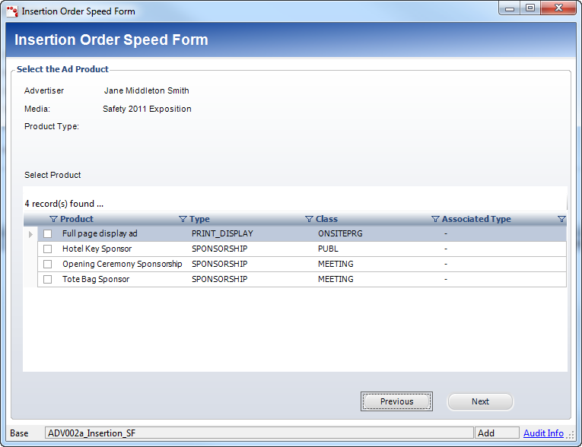Sort by the Product column header
Image resolution: width=582 pixels, height=447 pixels.
click(77, 220)
